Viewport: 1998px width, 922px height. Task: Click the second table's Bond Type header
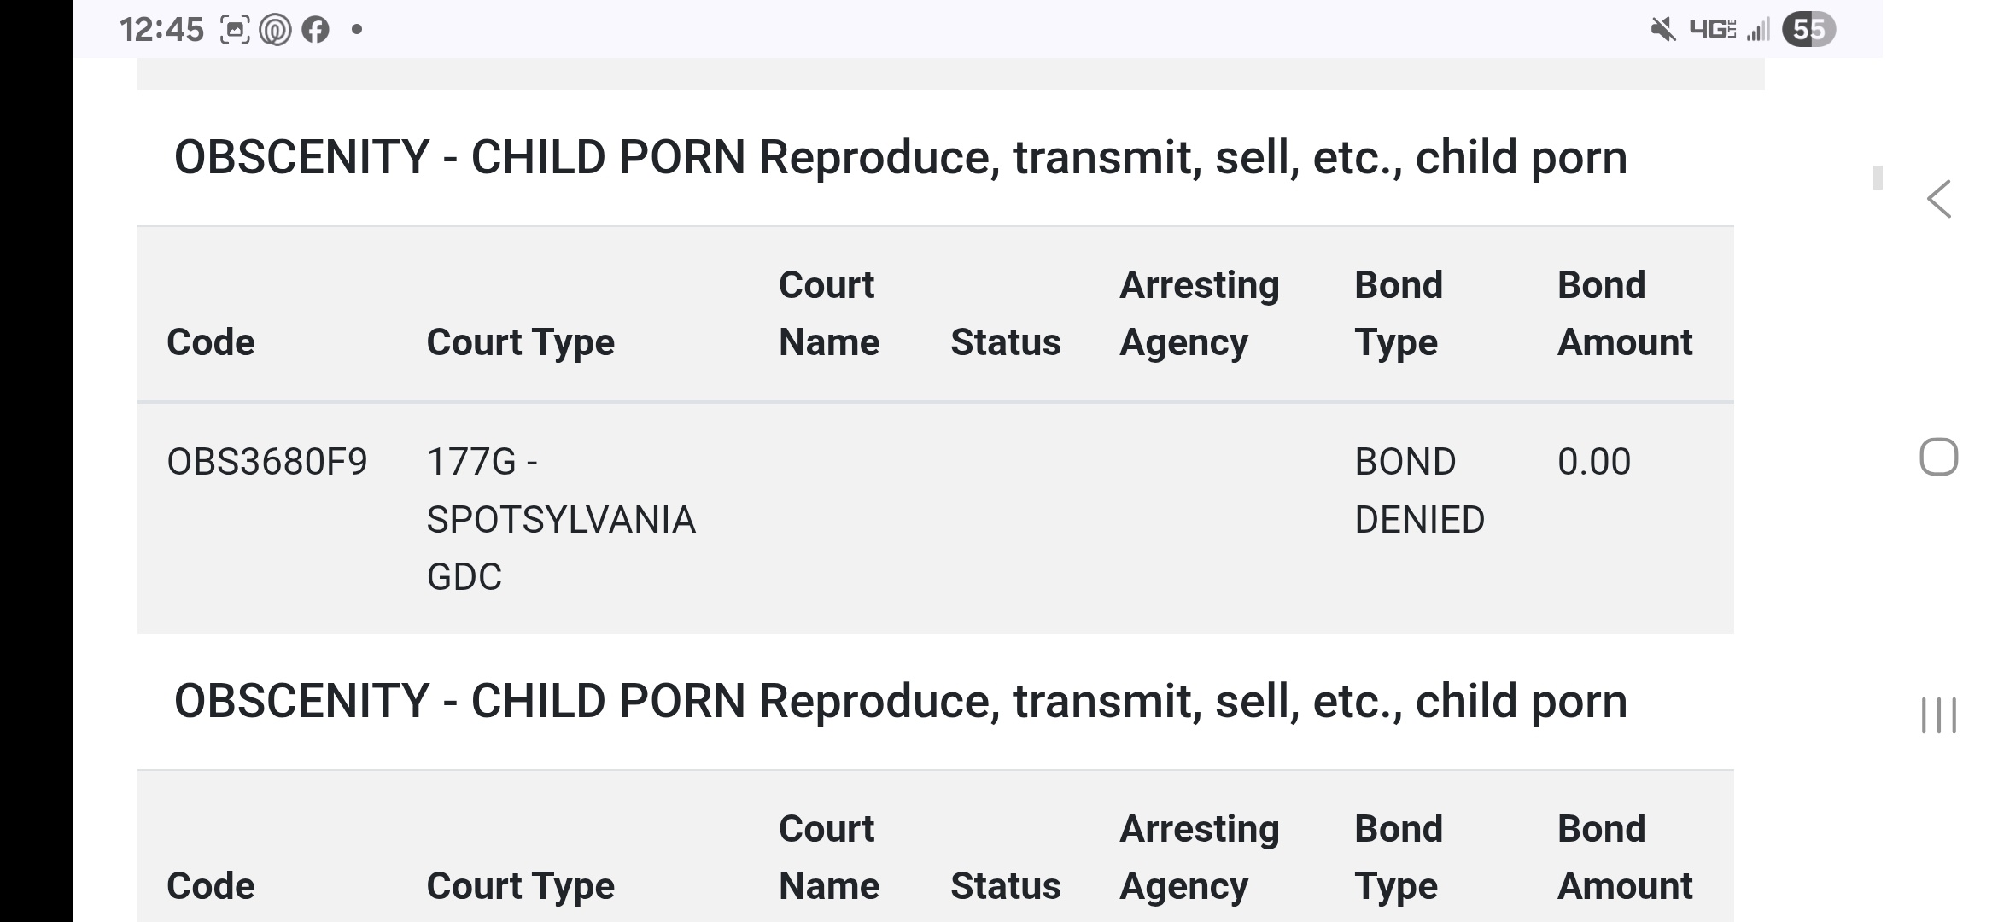pos(1398,857)
